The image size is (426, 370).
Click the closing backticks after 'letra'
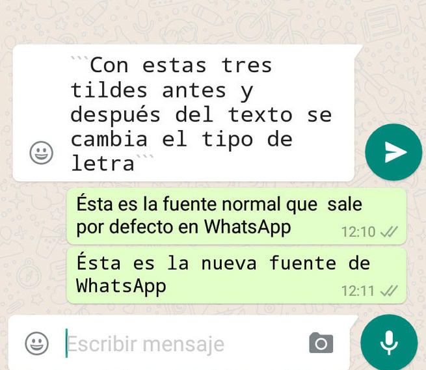145,157
